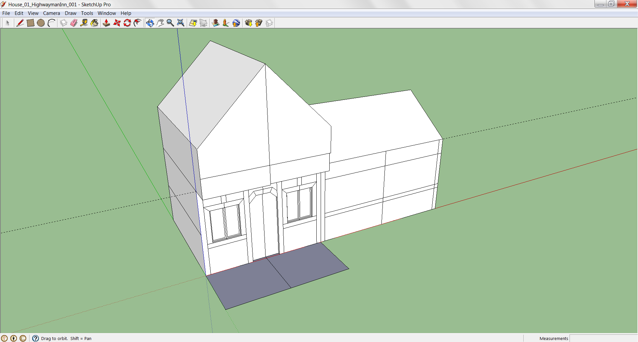Select the Rotate tool

point(127,23)
